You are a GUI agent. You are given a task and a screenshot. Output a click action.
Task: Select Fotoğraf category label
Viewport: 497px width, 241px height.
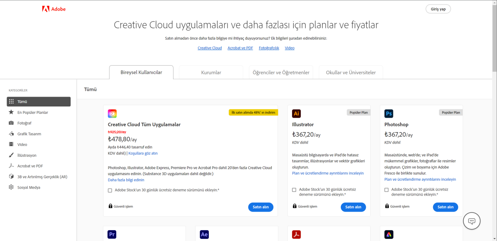[x=24, y=123]
